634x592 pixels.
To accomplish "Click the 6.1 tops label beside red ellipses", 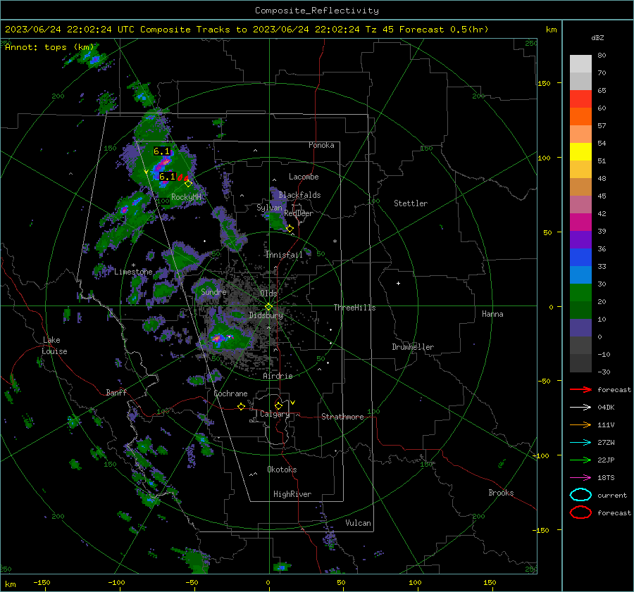I will pyautogui.click(x=167, y=177).
